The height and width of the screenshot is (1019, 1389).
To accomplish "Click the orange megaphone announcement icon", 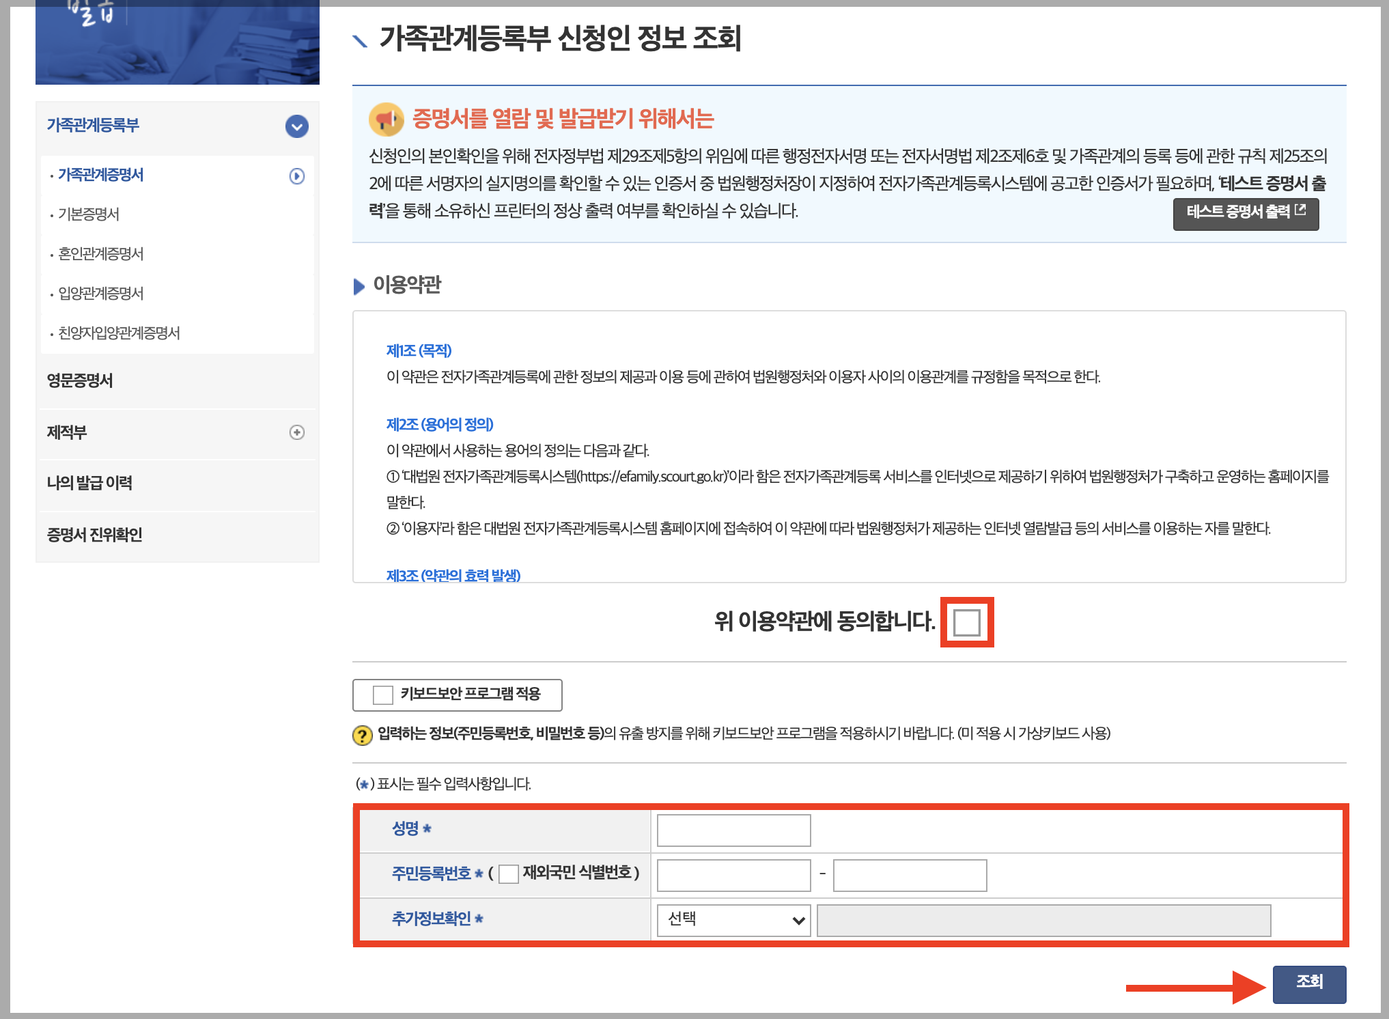I will [x=386, y=120].
